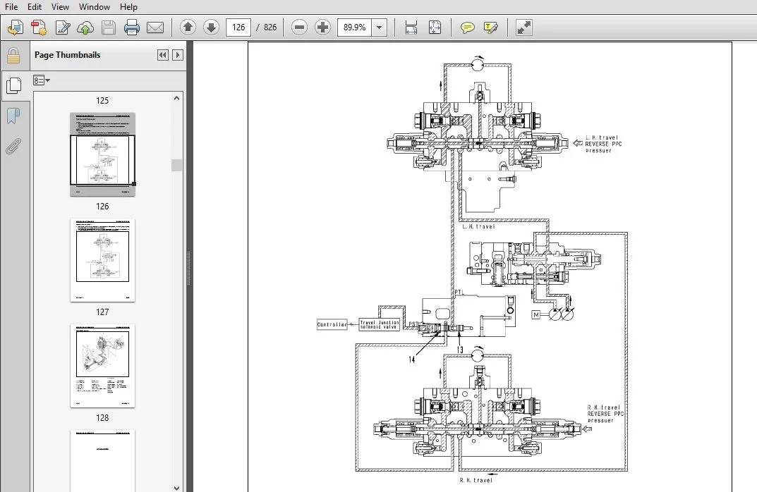Open the Page Thumbnails panel icon
The height and width of the screenshot is (492, 757).
[x=13, y=85]
